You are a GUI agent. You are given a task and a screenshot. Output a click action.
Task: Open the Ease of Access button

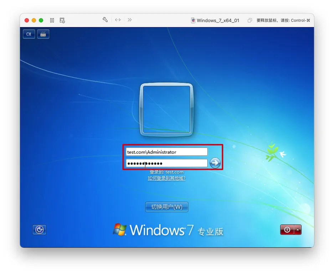click(40, 230)
